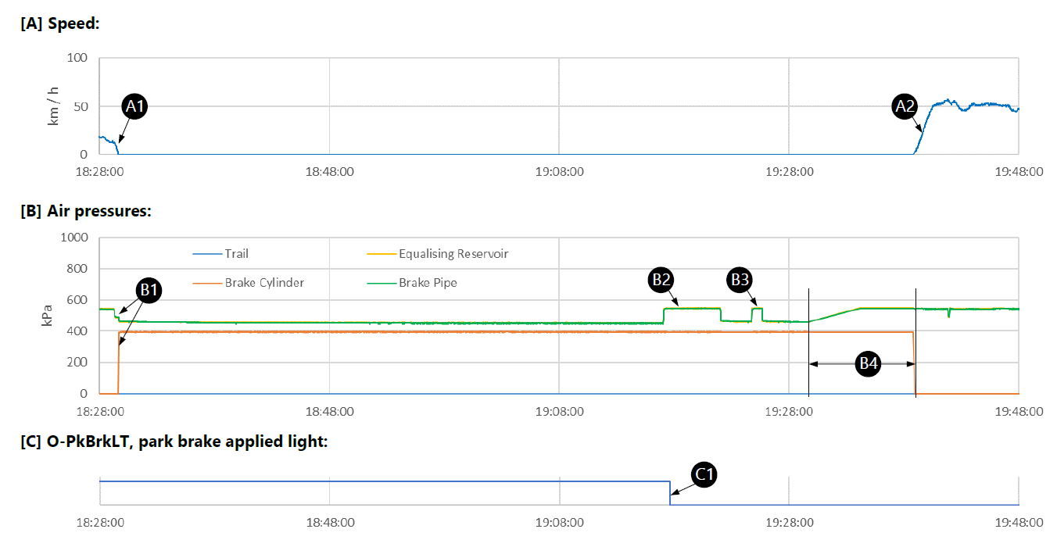The height and width of the screenshot is (547, 1057).
Task: Click the km / h axis title
Action: (54, 106)
